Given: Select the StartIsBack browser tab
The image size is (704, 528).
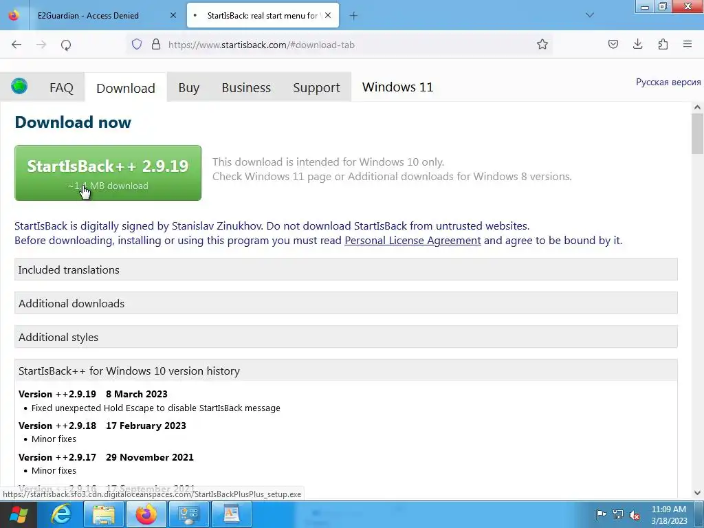Looking at the screenshot, I should coord(263,15).
